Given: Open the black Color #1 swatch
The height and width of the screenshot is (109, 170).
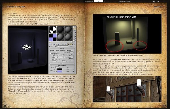Looking at the screenshot, I should click(59, 69).
